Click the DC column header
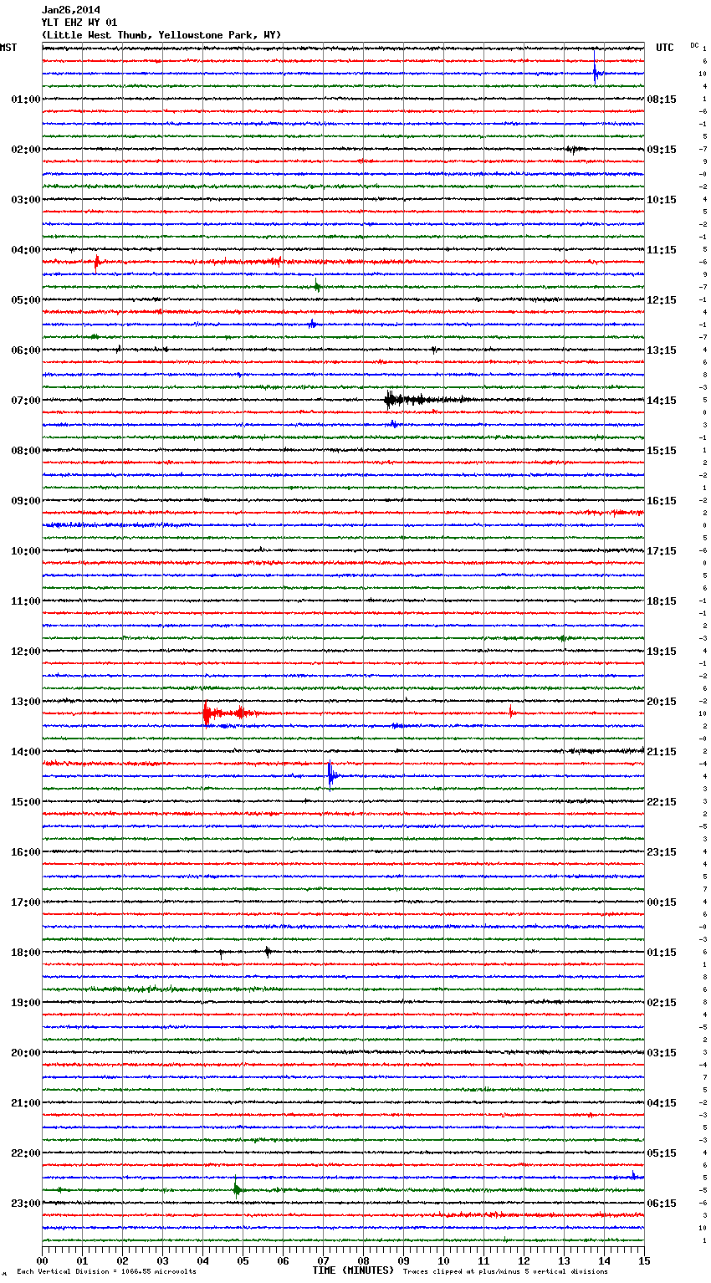Viewport: 711px width, 1283px height. click(694, 45)
